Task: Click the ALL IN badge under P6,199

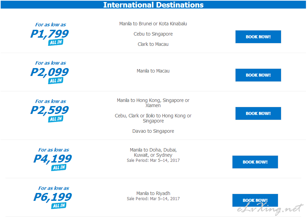Action: tap(59, 206)
